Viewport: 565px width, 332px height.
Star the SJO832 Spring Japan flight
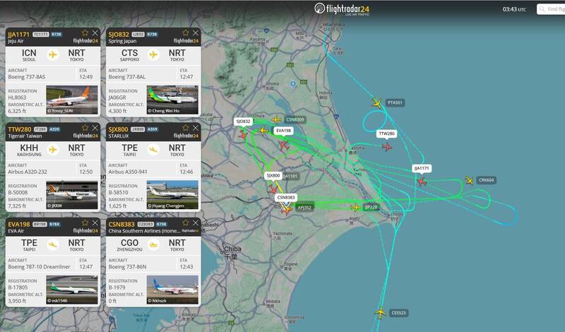(186, 32)
